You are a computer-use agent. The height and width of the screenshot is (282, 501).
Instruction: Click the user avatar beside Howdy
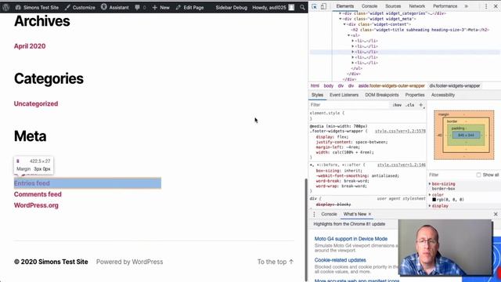(291, 7)
